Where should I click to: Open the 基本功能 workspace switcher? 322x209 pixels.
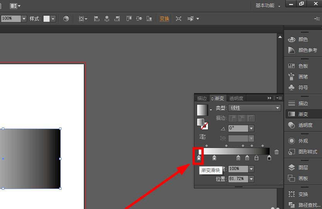(x=268, y=5)
